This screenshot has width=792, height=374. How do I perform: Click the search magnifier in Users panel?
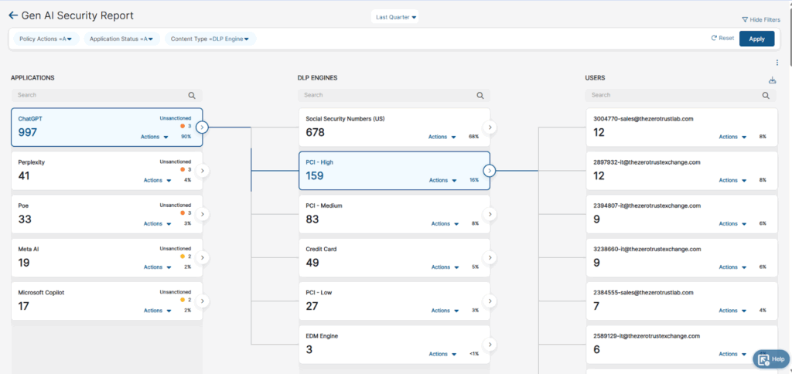(x=766, y=96)
